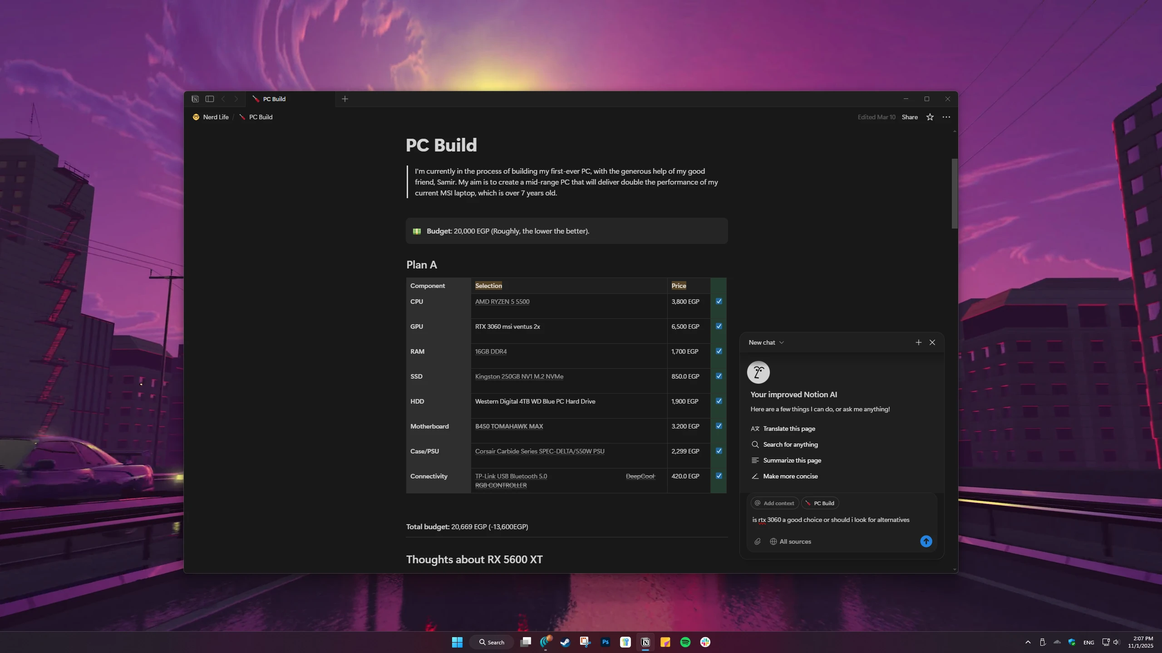
Task: Show hidden system tray icons chevron
Action: coord(1028,642)
